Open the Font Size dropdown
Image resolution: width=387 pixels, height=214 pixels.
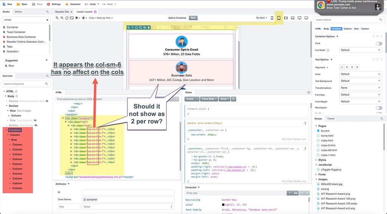click(361, 95)
